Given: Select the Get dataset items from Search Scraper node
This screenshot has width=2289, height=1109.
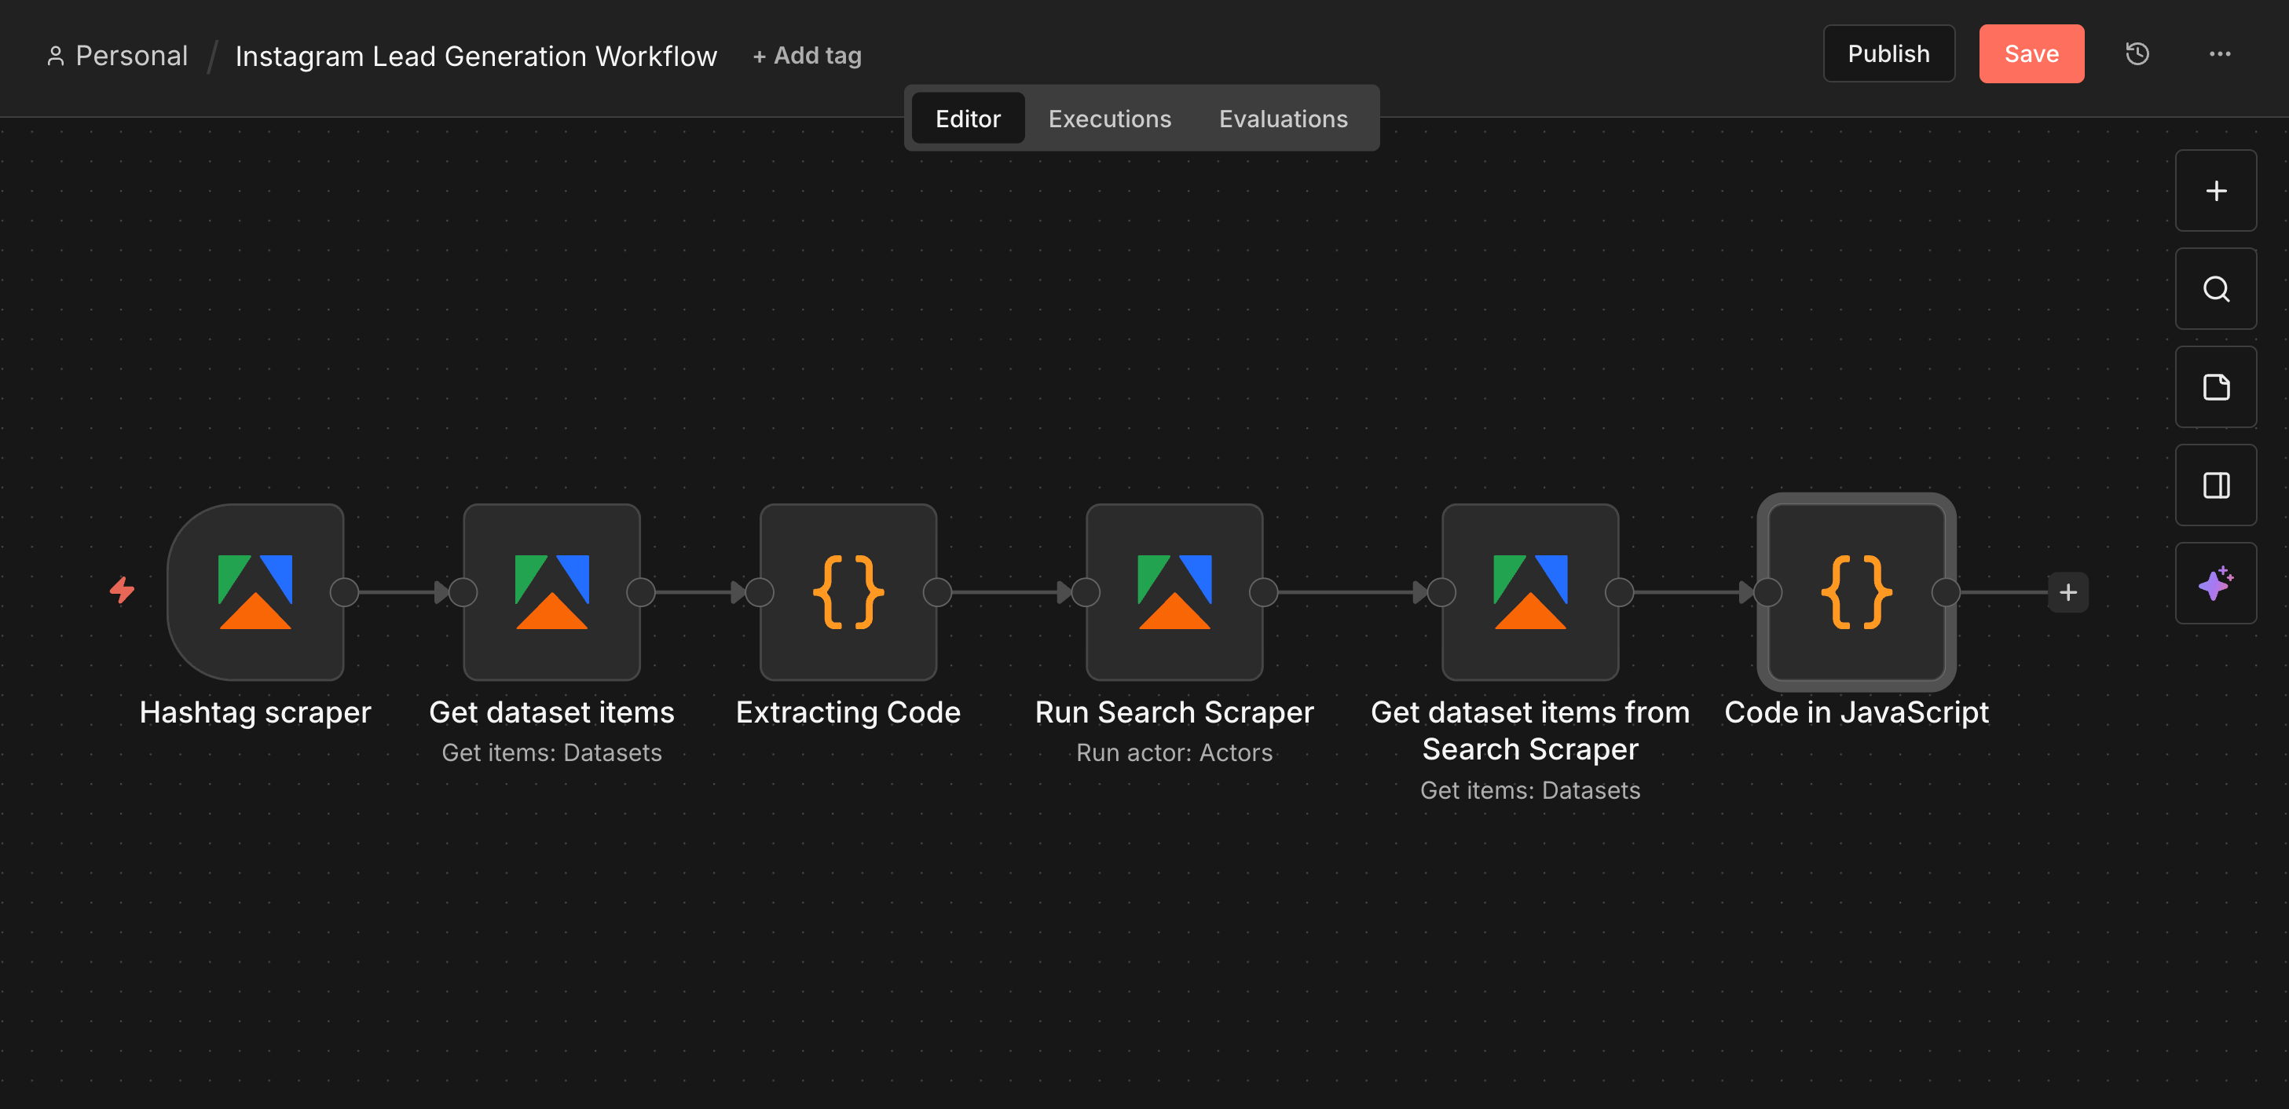Looking at the screenshot, I should 1530,592.
